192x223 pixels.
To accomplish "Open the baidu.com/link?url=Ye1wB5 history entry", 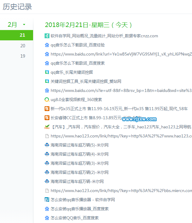I will [x=121, y=54].
